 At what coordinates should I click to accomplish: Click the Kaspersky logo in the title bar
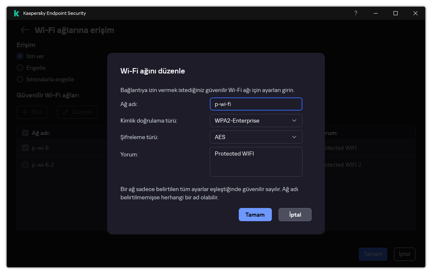16,13
